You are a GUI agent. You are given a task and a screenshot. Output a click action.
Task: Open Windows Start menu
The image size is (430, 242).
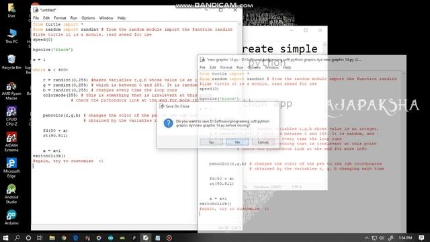[x=5, y=237]
